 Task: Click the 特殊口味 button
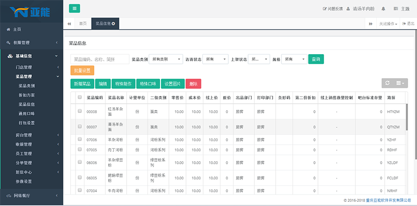pyautogui.click(x=148, y=84)
